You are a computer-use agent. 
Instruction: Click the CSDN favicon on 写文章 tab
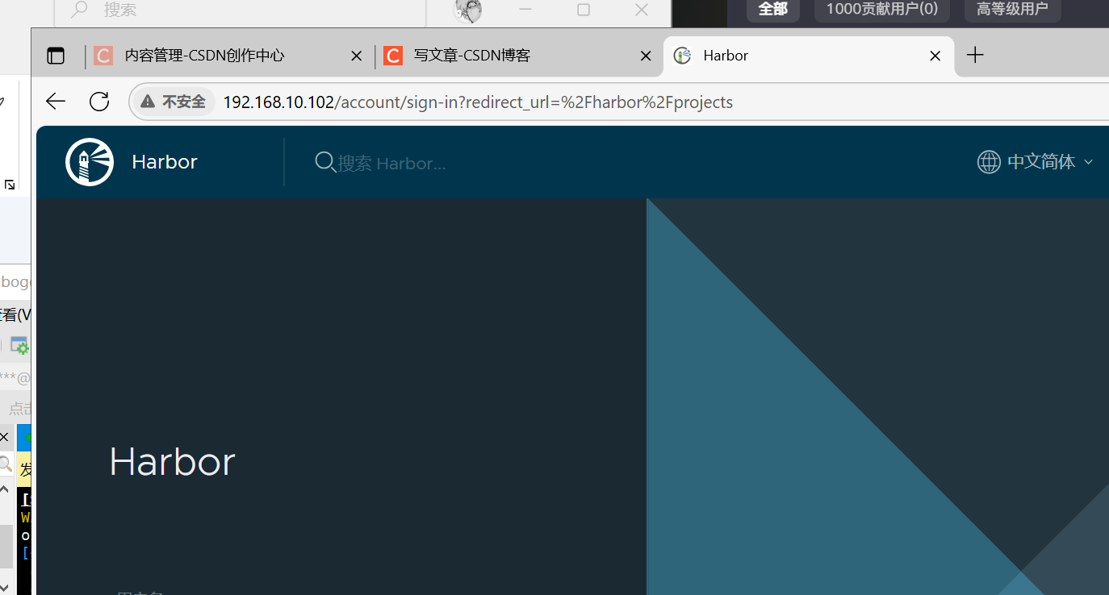coord(393,56)
